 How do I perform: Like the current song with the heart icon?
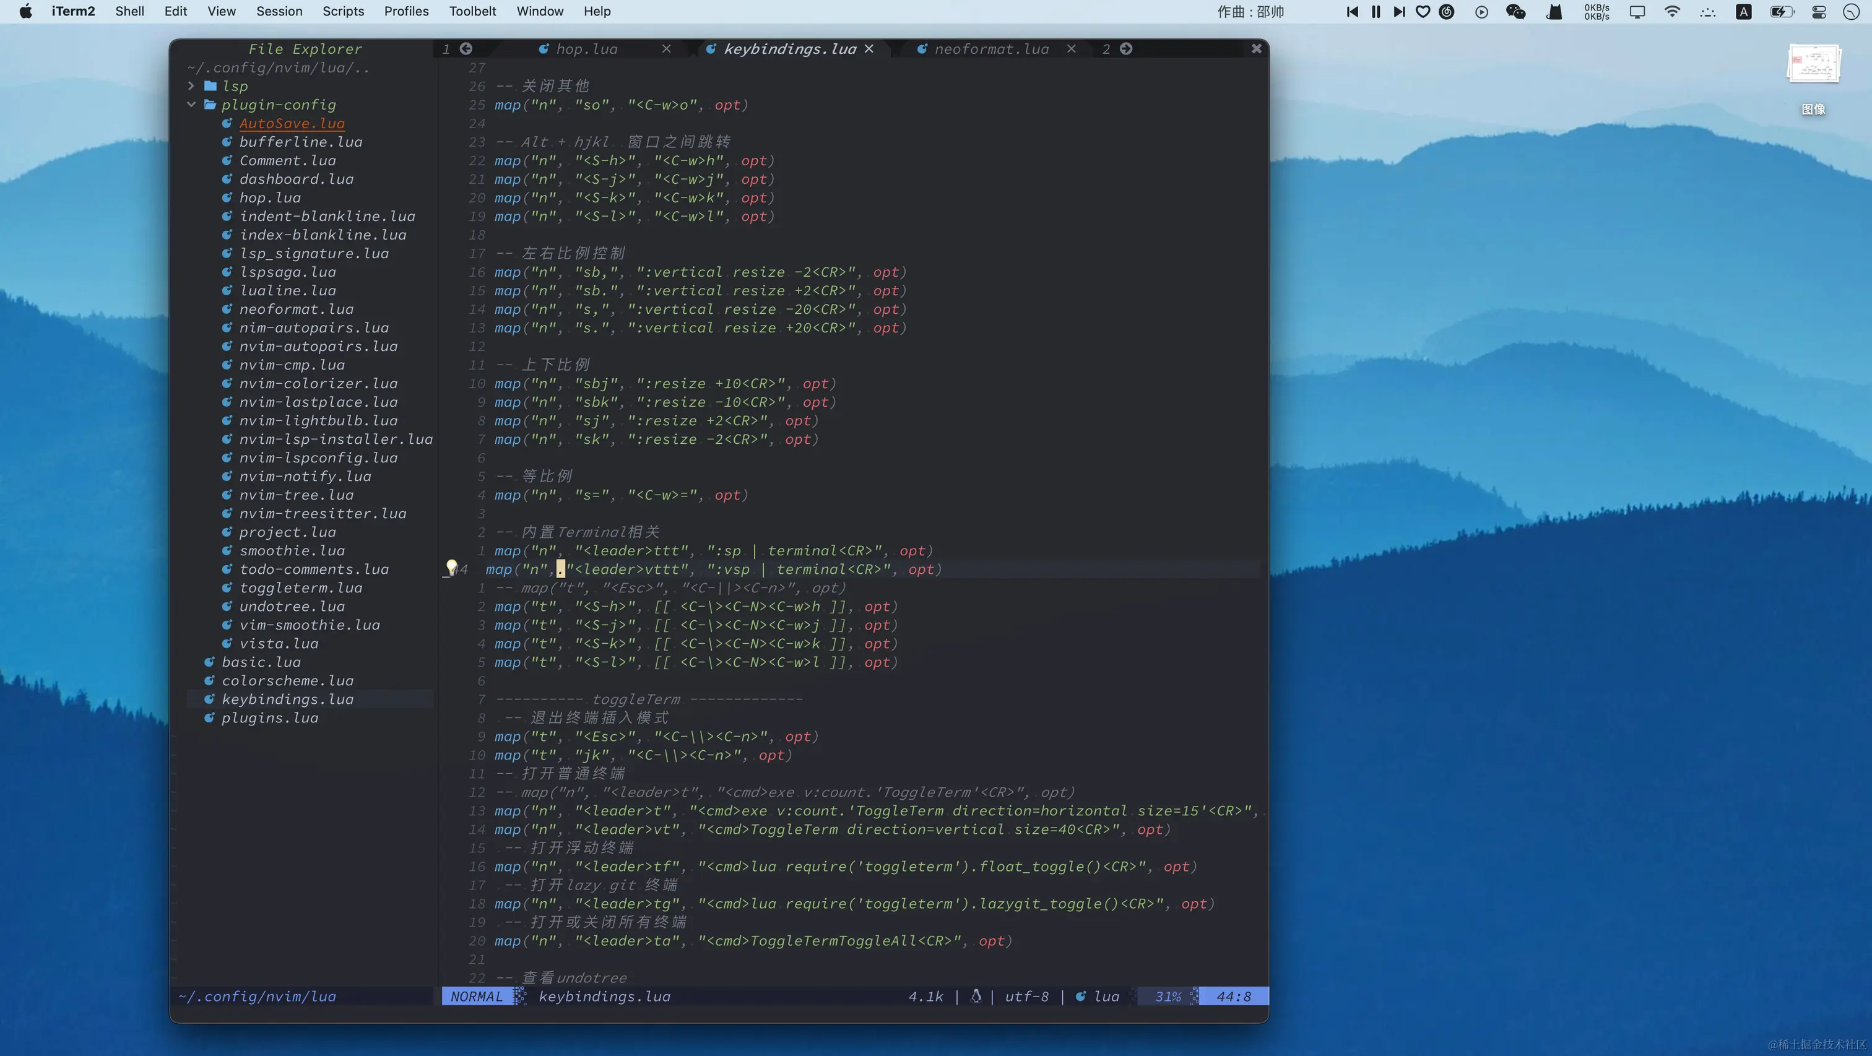[x=1423, y=12]
